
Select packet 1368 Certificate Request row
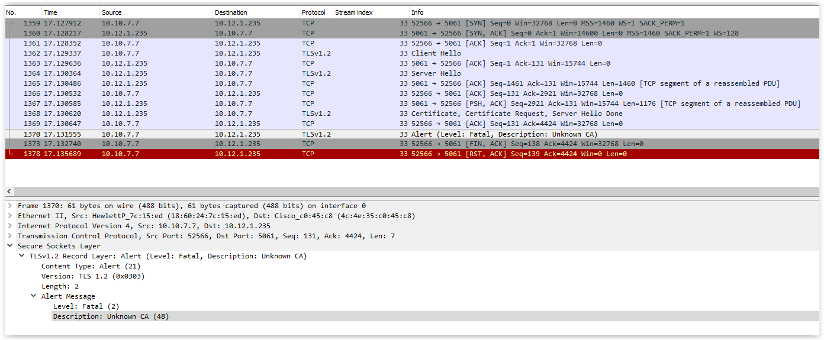click(413, 114)
